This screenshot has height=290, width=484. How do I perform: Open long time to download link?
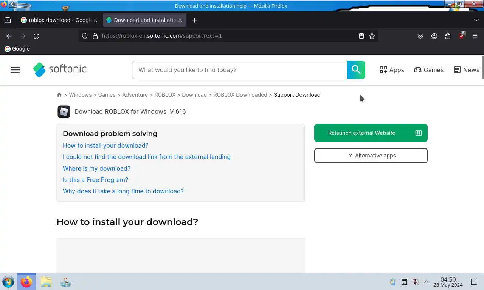click(123, 191)
